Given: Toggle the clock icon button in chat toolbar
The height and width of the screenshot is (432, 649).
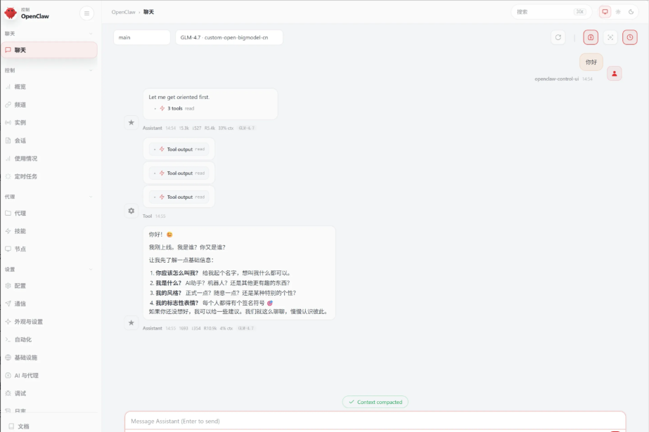Looking at the screenshot, I should tap(630, 37).
